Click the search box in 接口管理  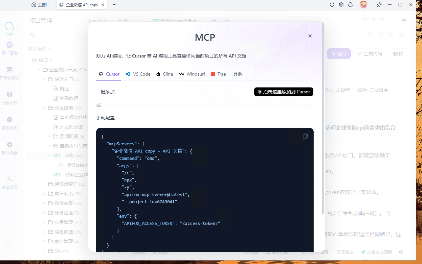(57, 35)
